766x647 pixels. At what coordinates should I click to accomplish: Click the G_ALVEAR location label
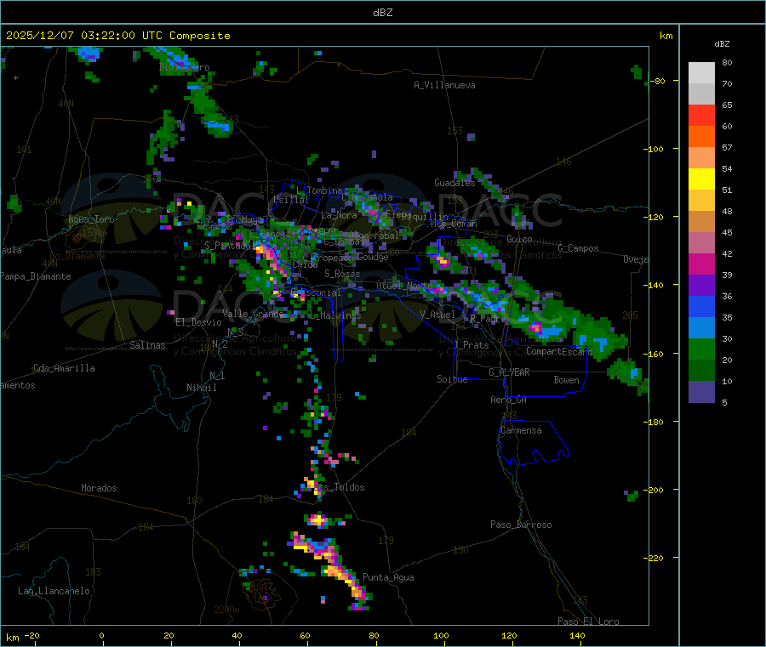[x=509, y=372]
